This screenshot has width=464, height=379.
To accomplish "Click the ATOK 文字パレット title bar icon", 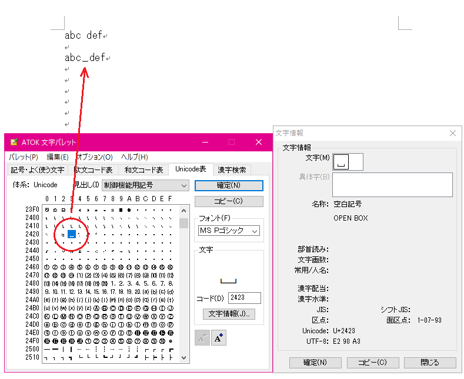I will (14, 142).
